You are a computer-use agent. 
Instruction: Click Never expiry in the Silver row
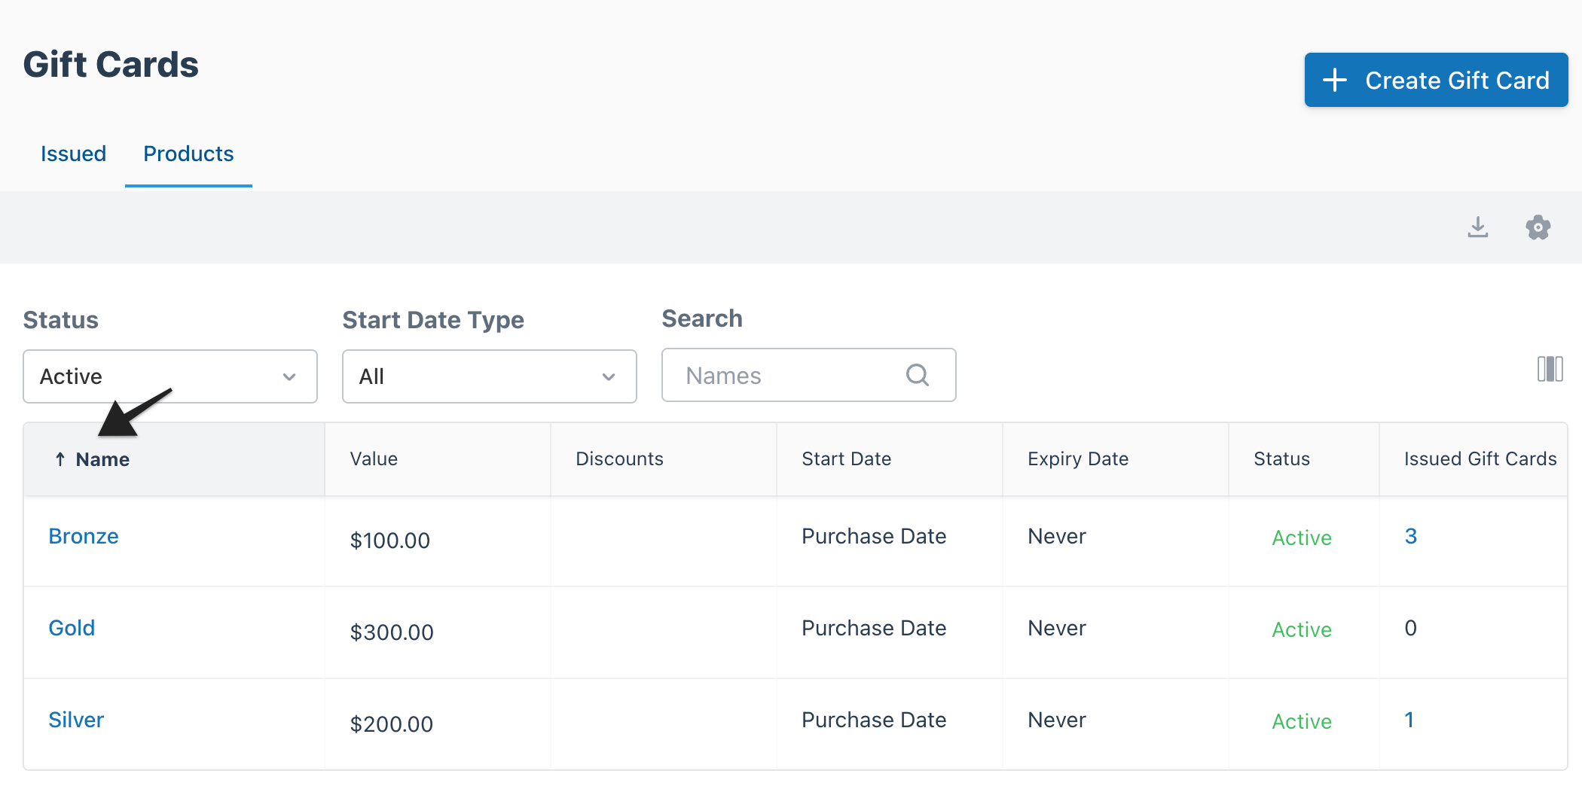(1057, 720)
